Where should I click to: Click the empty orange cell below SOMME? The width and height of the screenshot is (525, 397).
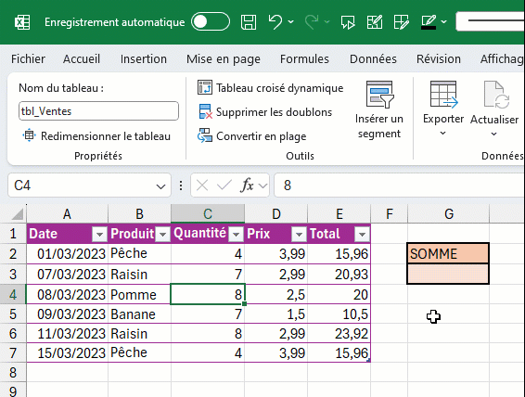click(448, 274)
